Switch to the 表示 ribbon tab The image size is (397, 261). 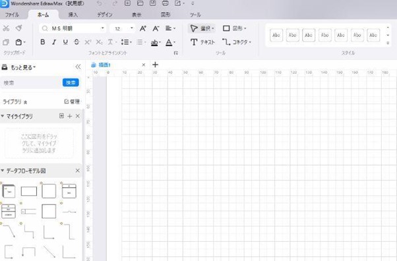coord(137,14)
